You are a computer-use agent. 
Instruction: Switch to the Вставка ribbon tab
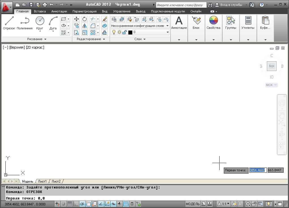40,11
